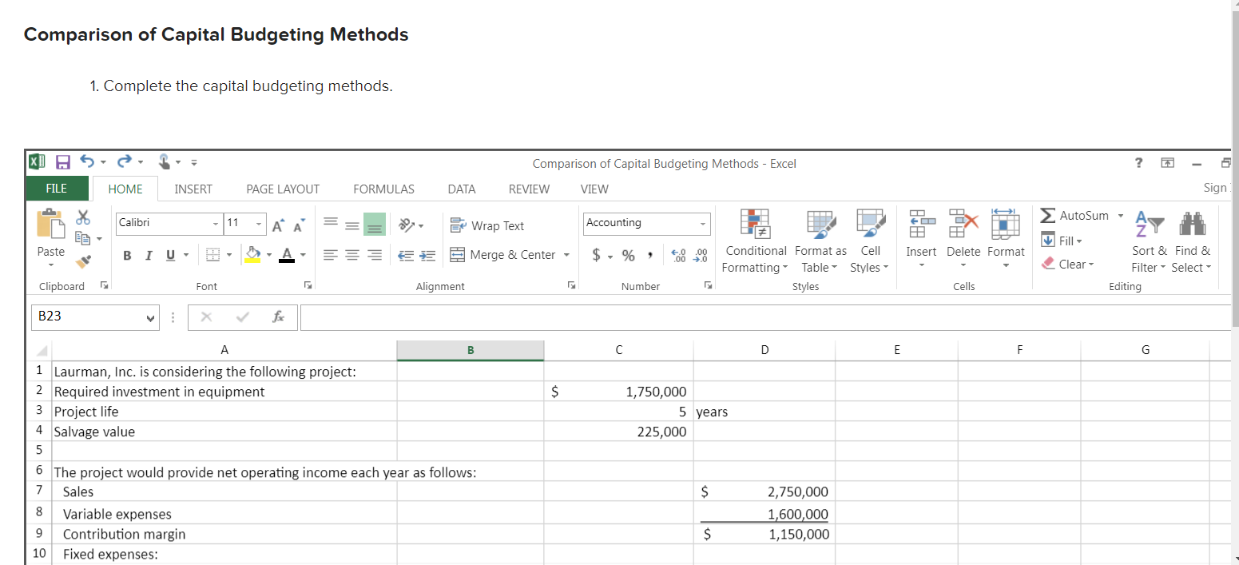Open the font size dropdown

(x=260, y=224)
